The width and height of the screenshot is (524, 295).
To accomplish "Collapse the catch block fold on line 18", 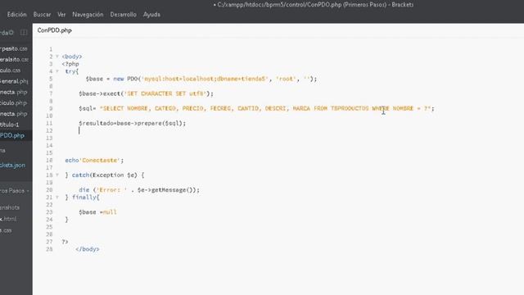I will coord(57,175).
